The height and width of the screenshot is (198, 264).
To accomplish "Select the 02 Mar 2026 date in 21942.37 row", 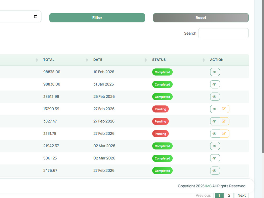I will pos(104,146).
